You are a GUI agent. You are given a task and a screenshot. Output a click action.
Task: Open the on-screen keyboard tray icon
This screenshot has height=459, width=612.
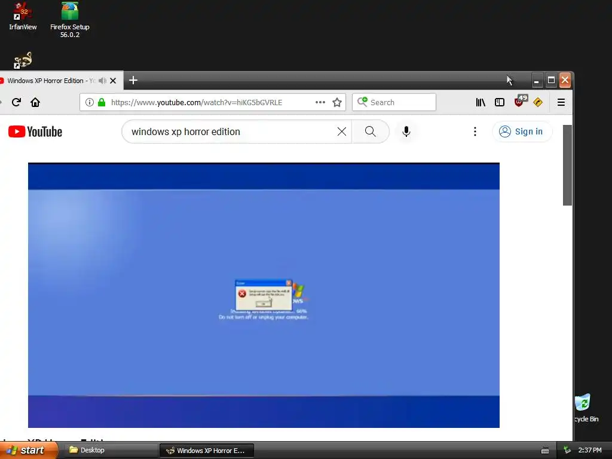click(x=545, y=451)
